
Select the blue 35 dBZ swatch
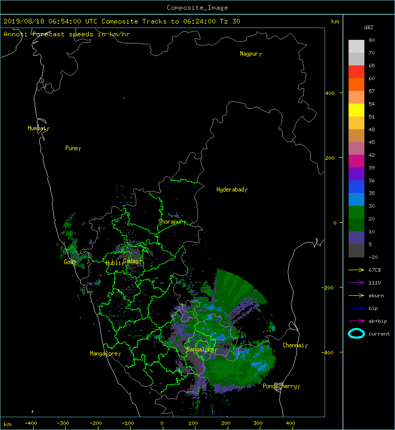coord(356,186)
